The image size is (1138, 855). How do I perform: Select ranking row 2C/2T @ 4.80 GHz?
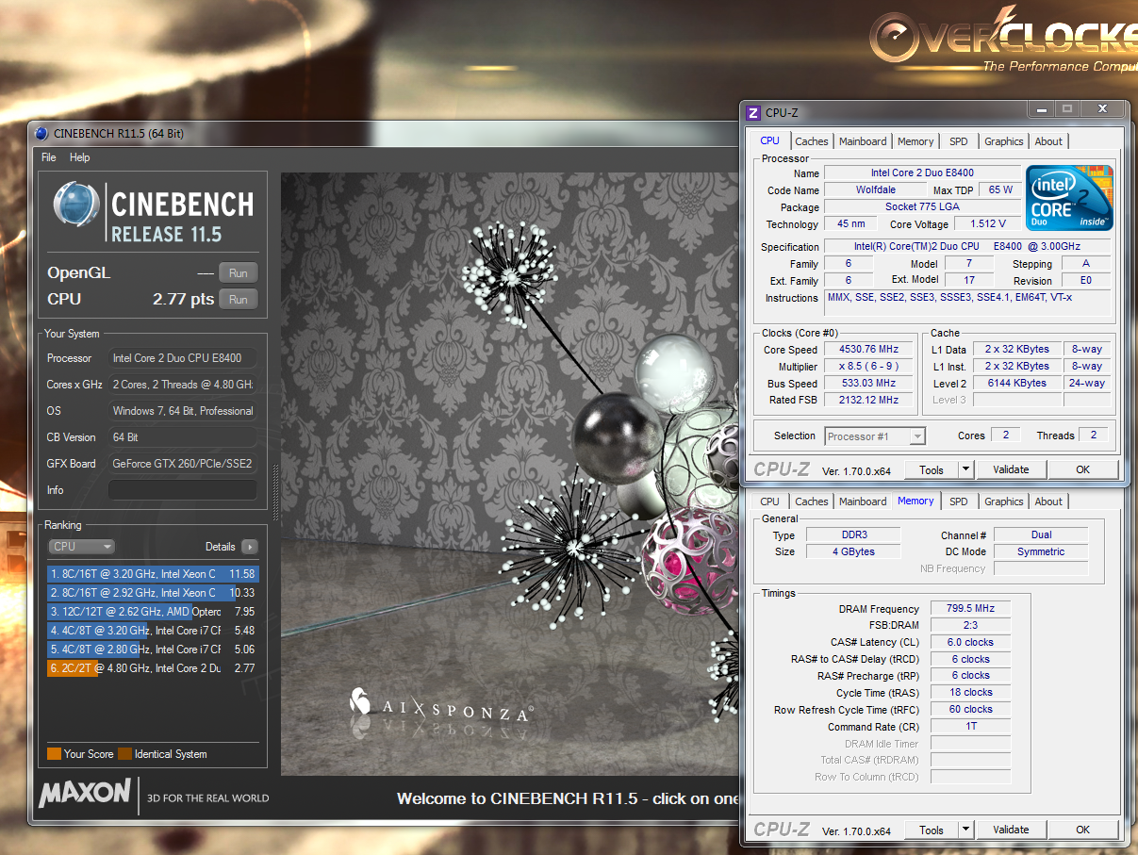(x=153, y=667)
